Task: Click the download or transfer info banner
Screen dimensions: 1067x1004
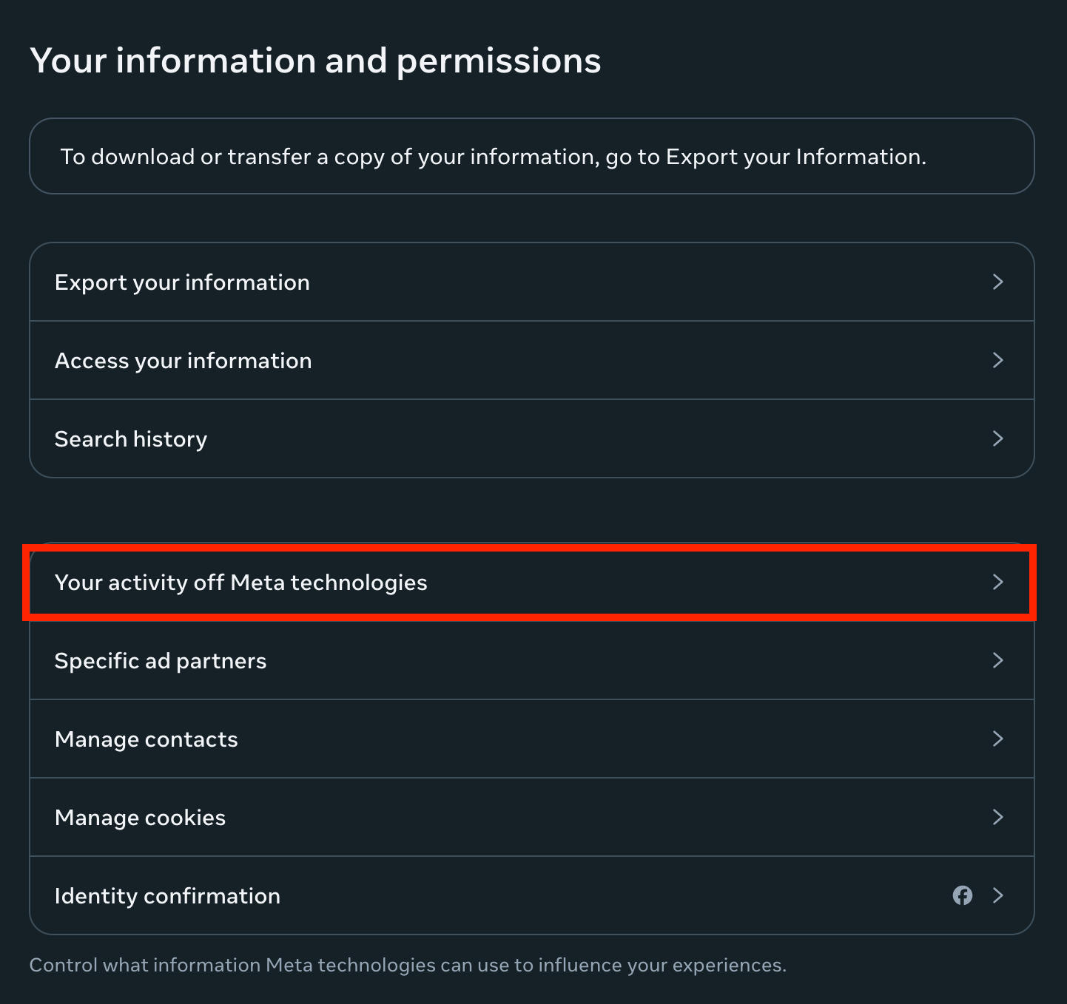Action: [493, 157]
